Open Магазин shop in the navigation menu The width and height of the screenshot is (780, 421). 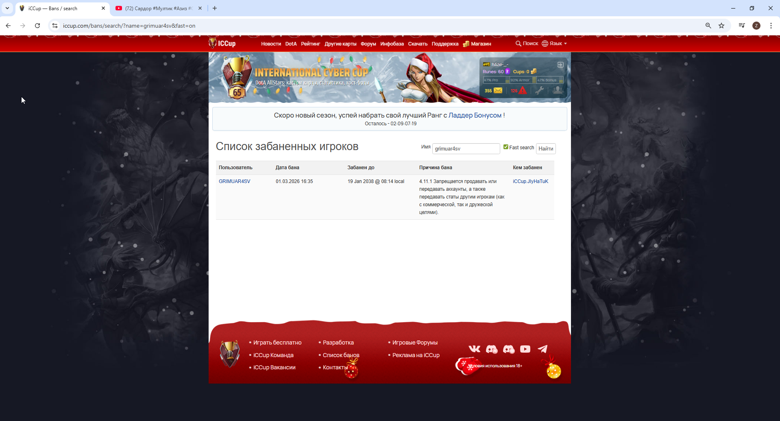477,44
